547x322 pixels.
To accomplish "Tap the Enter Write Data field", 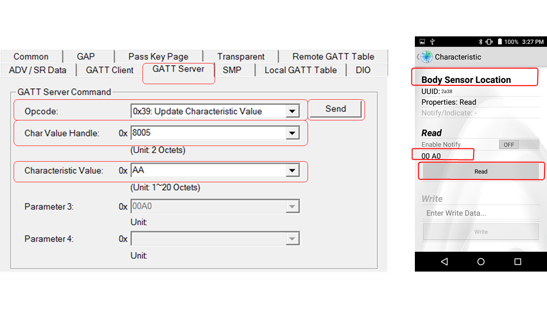I will click(480, 213).
